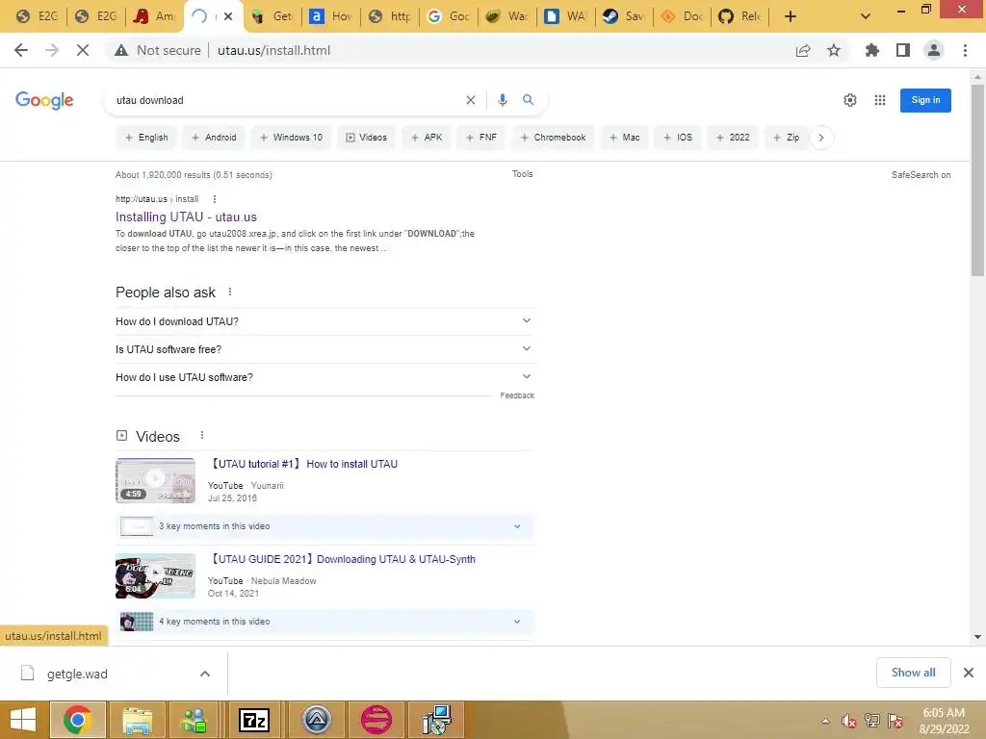Start voice search with the microphone
Image resolution: width=986 pixels, height=739 pixels.
(503, 100)
